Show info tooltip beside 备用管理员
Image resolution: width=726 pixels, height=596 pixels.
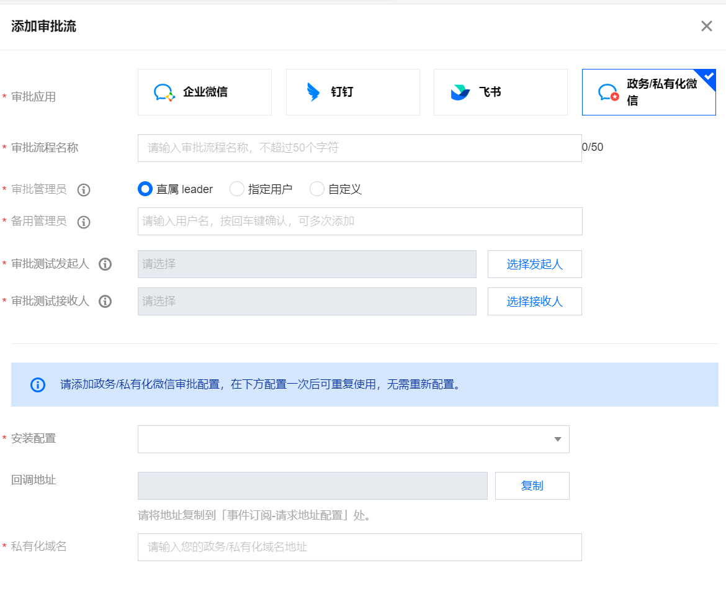coord(84,222)
